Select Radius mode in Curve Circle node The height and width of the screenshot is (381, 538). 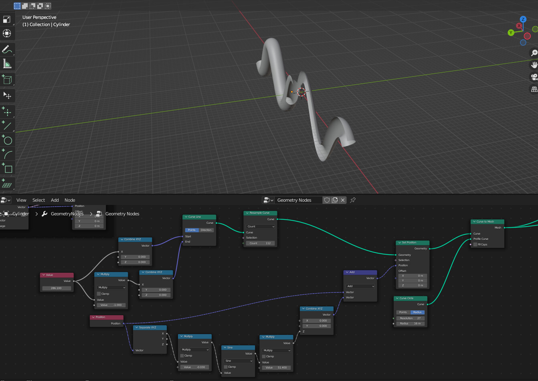point(417,312)
